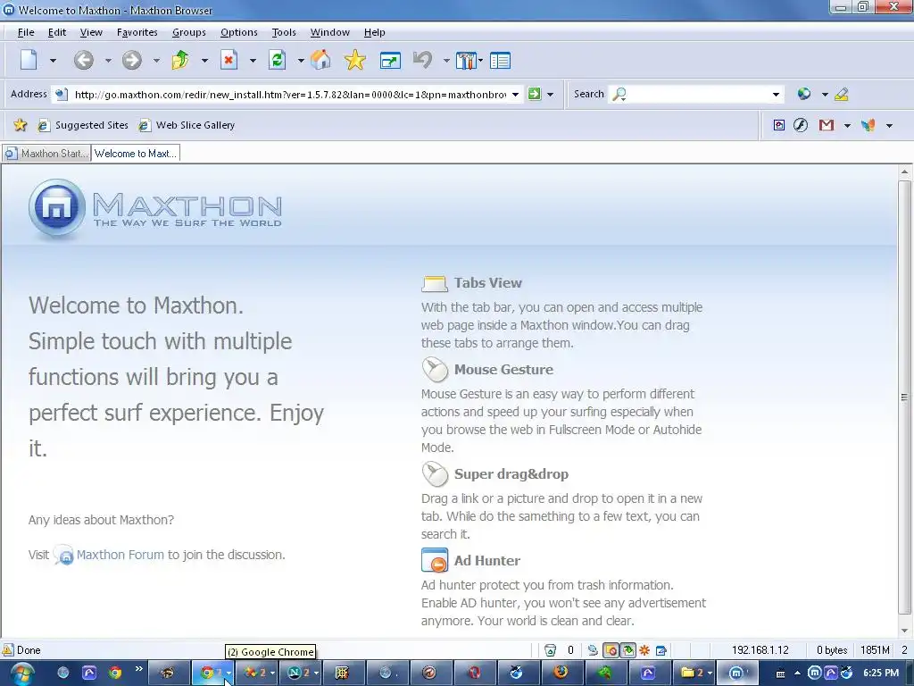Toggle the popup blocker icon in status bar

[x=611, y=650]
